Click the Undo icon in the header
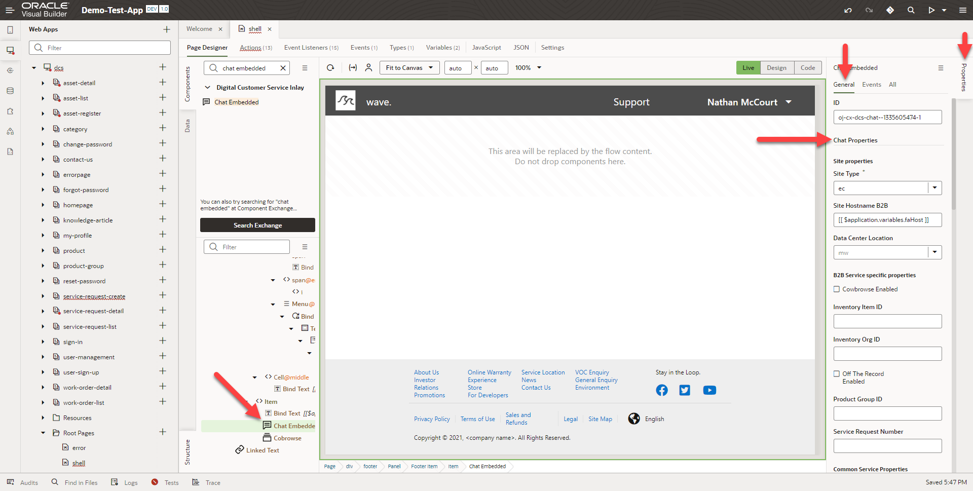This screenshot has width=973, height=491. [x=848, y=10]
